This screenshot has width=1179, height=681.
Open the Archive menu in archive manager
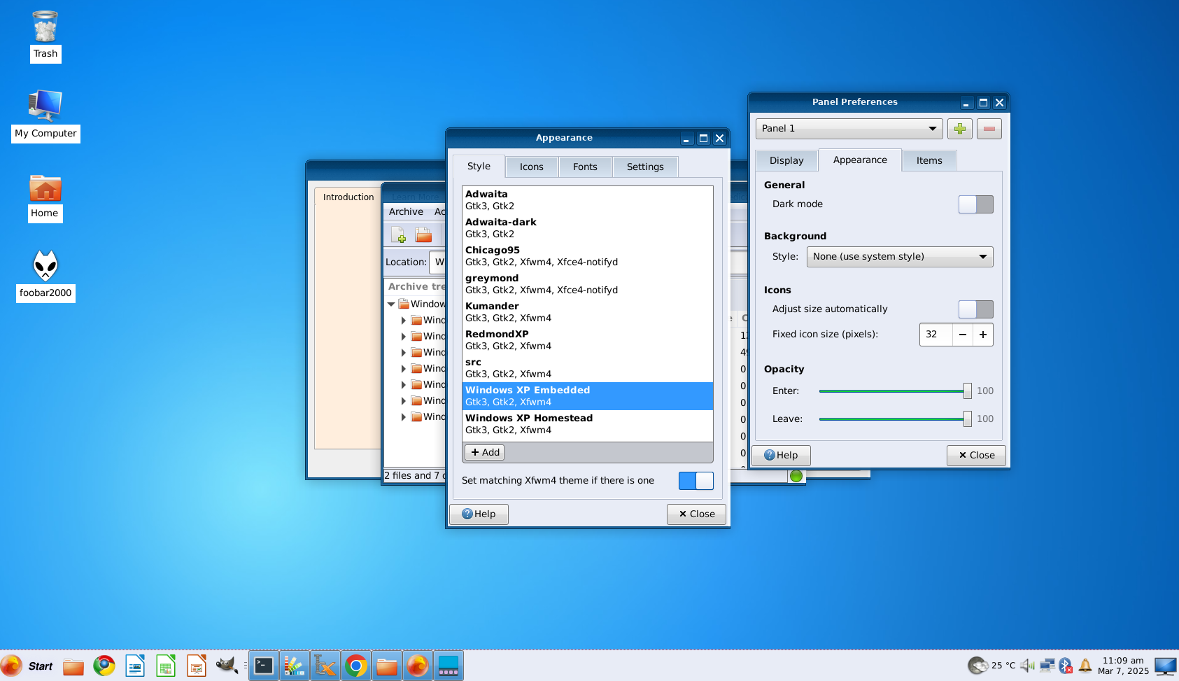406,212
